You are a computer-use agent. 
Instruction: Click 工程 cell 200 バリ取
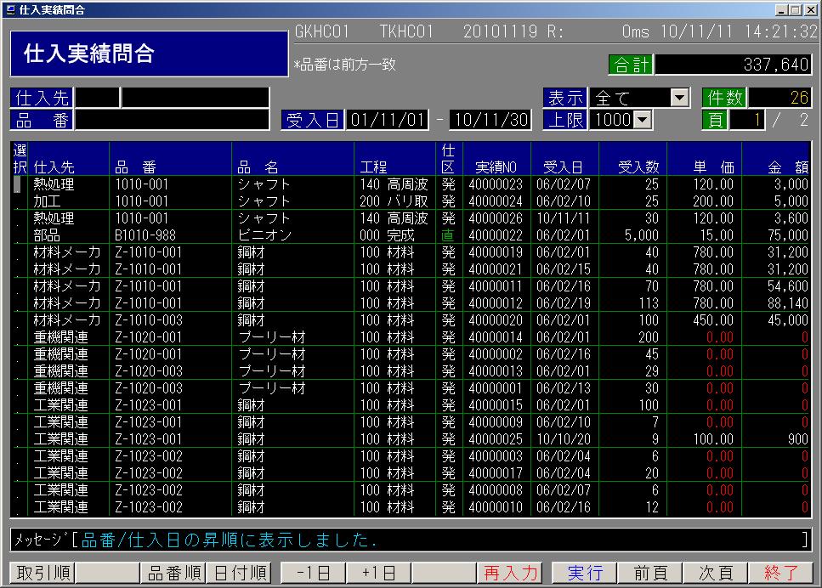pos(394,201)
